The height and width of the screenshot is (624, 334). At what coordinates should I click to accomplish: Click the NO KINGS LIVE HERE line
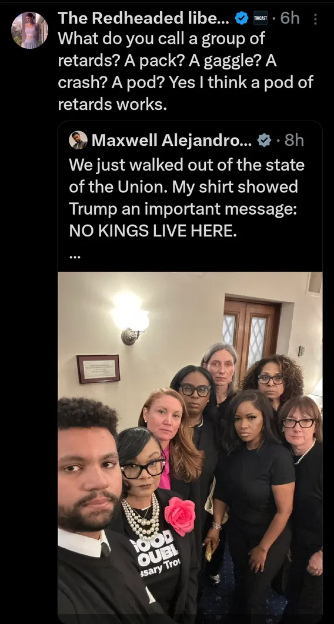tap(153, 231)
